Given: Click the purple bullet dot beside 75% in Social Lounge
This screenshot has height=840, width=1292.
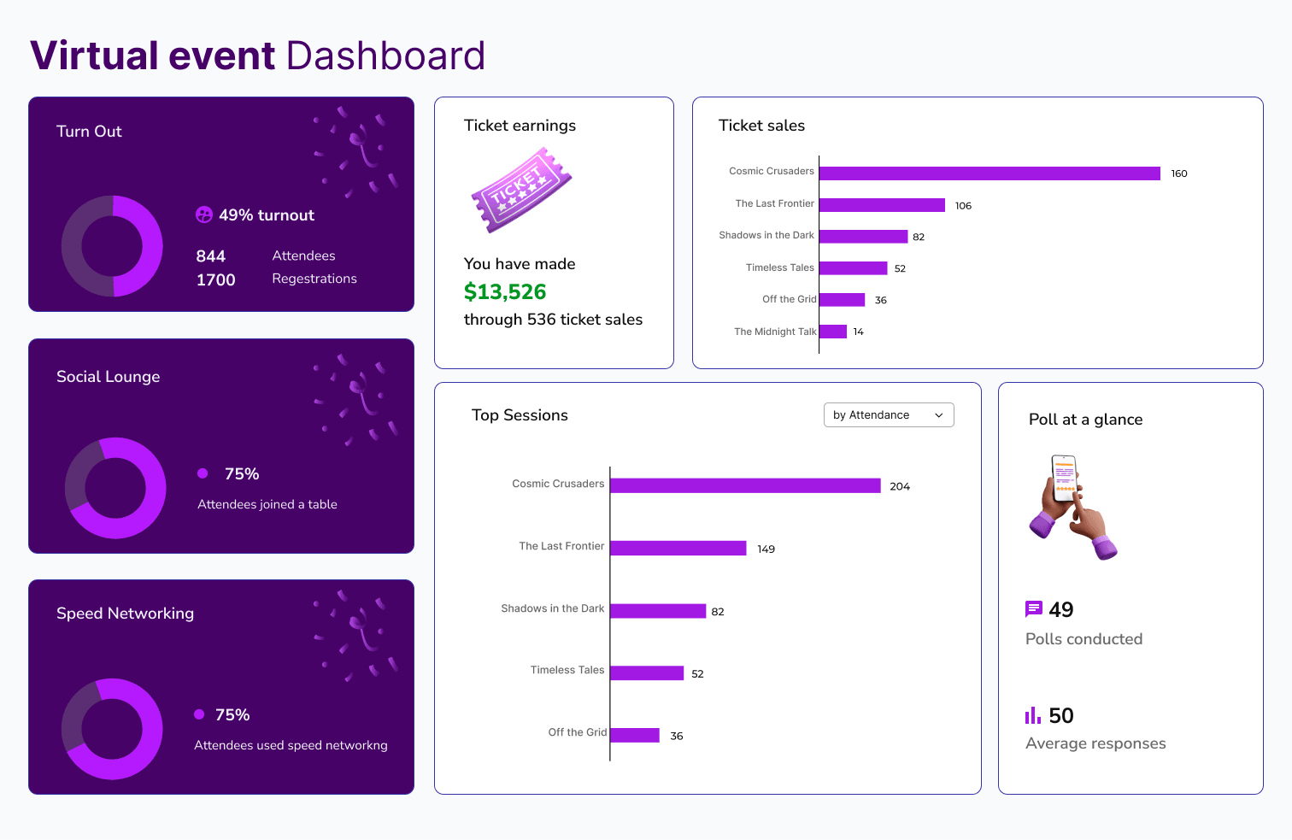Looking at the screenshot, I should tap(202, 473).
